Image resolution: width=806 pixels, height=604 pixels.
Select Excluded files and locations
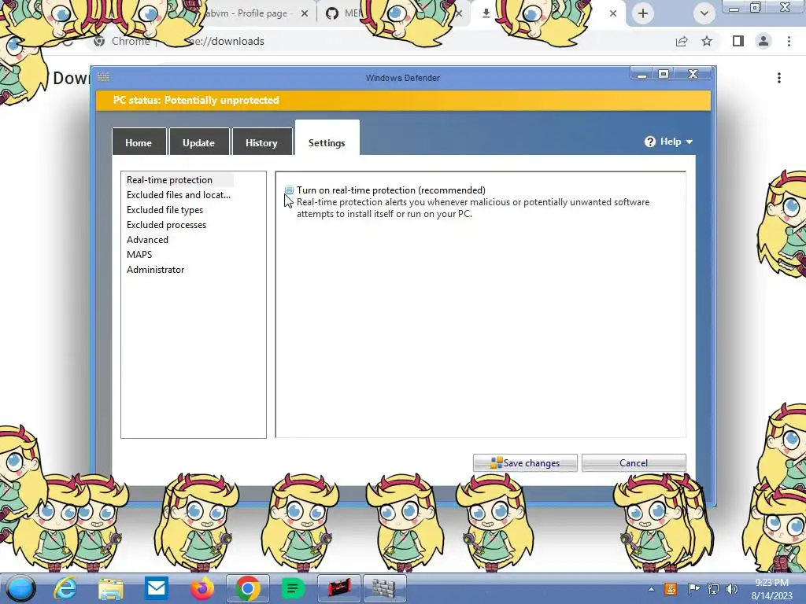[179, 195]
